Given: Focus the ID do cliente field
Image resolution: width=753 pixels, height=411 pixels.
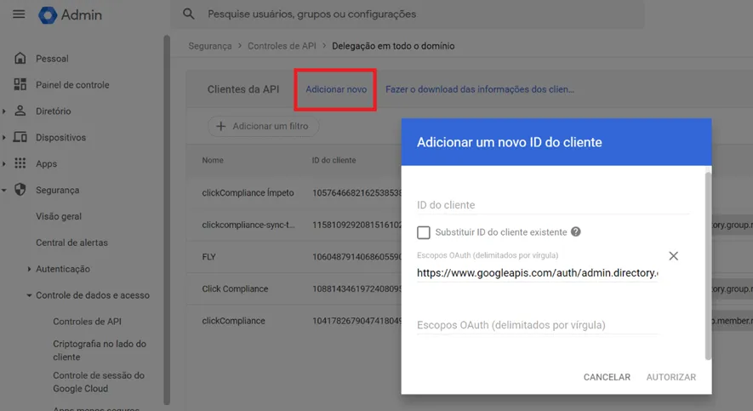Looking at the screenshot, I should coord(553,205).
